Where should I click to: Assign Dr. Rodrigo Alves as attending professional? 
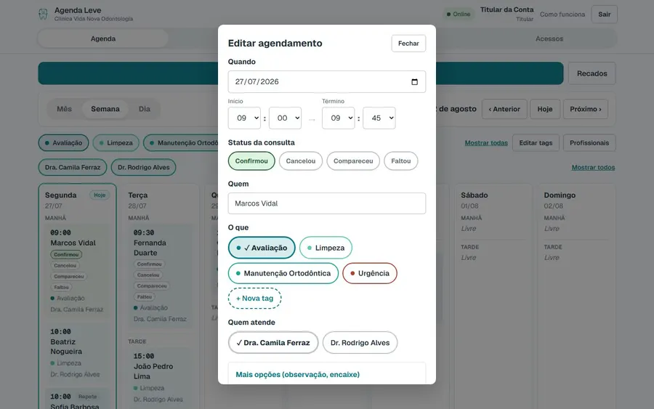(x=360, y=343)
